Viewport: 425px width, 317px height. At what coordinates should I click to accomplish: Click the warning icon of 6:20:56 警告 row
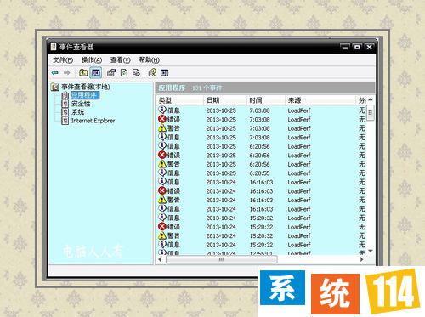pyautogui.click(x=162, y=164)
